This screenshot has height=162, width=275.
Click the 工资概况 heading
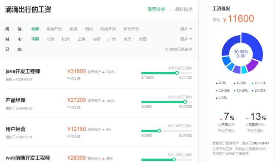tap(221, 9)
